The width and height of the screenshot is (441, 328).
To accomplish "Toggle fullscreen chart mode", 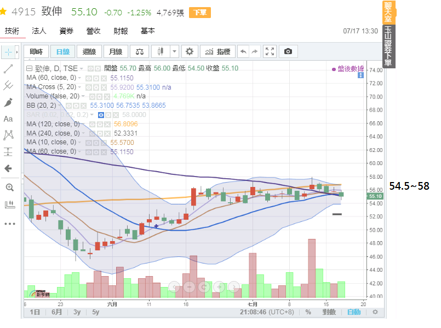I will click(x=270, y=51).
